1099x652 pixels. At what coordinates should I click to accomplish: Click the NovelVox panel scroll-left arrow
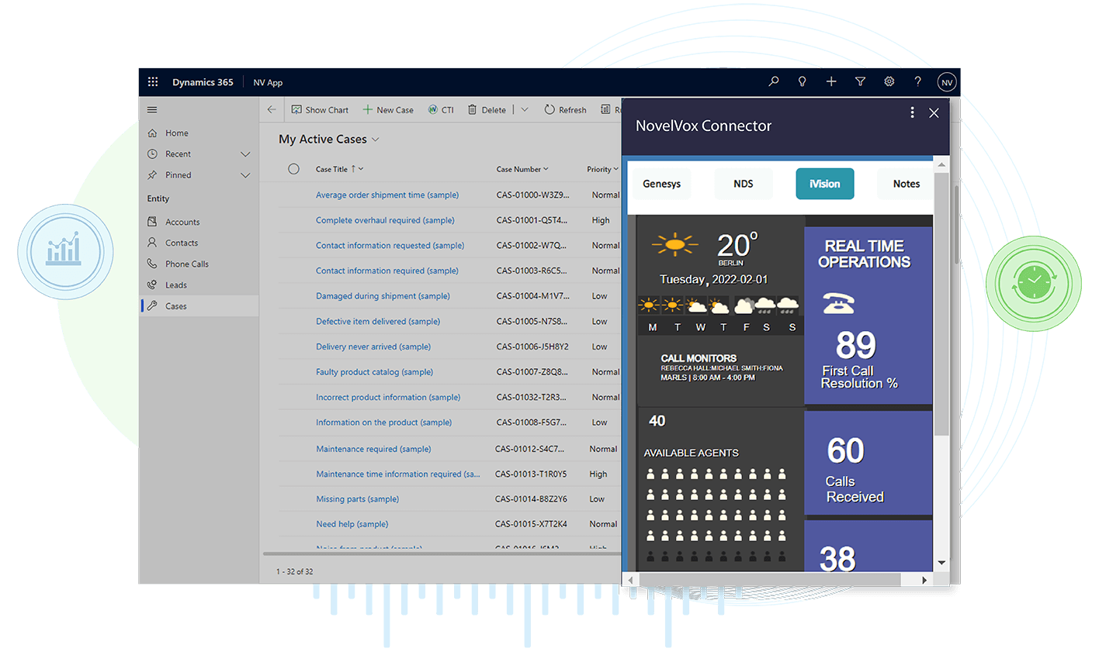(630, 580)
